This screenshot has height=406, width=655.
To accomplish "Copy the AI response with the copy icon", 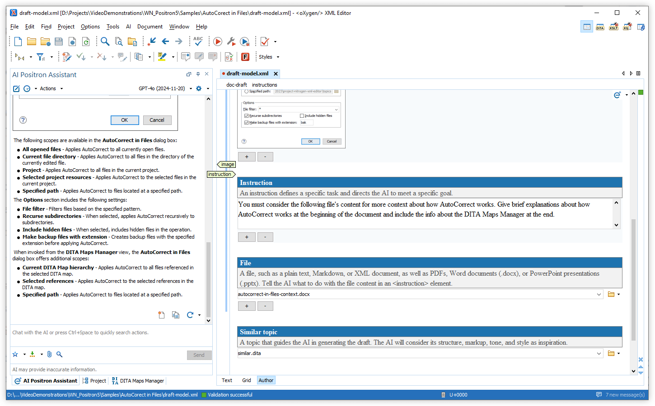I will pyautogui.click(x=176, y=315).
